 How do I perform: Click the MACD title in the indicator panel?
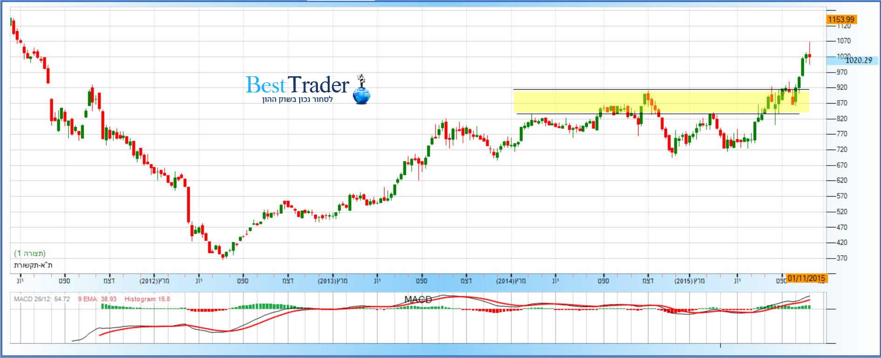418,300
